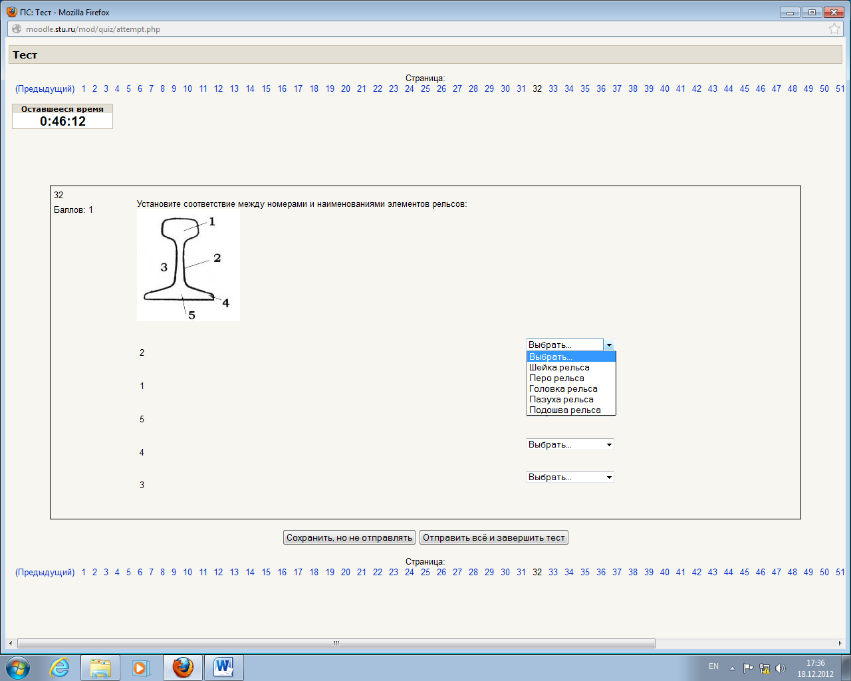Screen dimensions: 851x681
Task: Click the URL address field
Action: point(425,29)
